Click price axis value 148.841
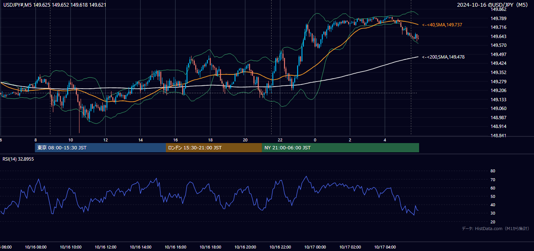Image resolution: width=534 pixels, height=251 pixels. [x=498, y=136]
